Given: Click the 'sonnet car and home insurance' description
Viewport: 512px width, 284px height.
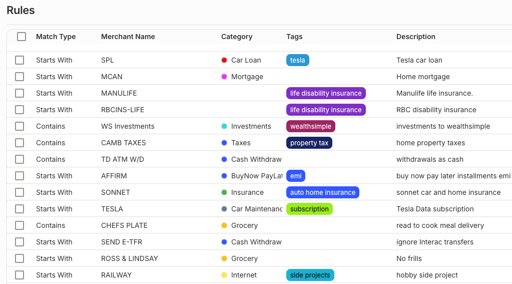Looking at the screenshot, I should tap(448, 192).
